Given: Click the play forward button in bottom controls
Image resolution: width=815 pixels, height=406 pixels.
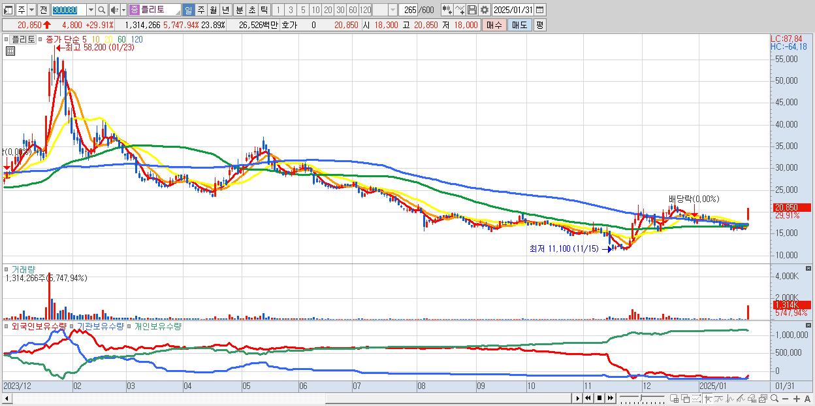Looking at the screenshot, I should coord(578,398).
